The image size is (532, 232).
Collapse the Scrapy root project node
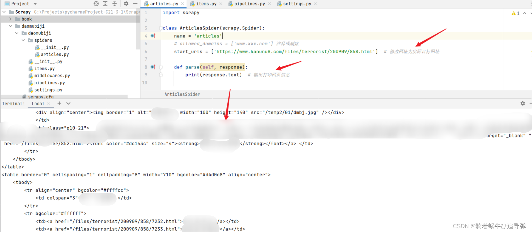click(4, 12)
